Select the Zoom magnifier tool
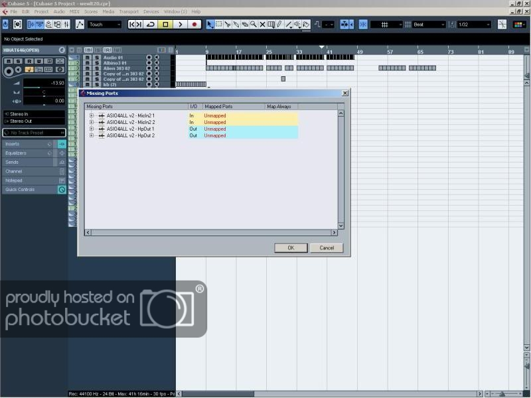 pyautogui.click(x=254, y=25)
